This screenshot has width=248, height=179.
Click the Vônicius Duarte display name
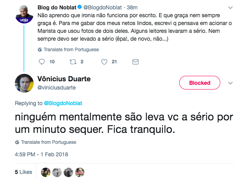pyautogui.click(x=64, y=79)
